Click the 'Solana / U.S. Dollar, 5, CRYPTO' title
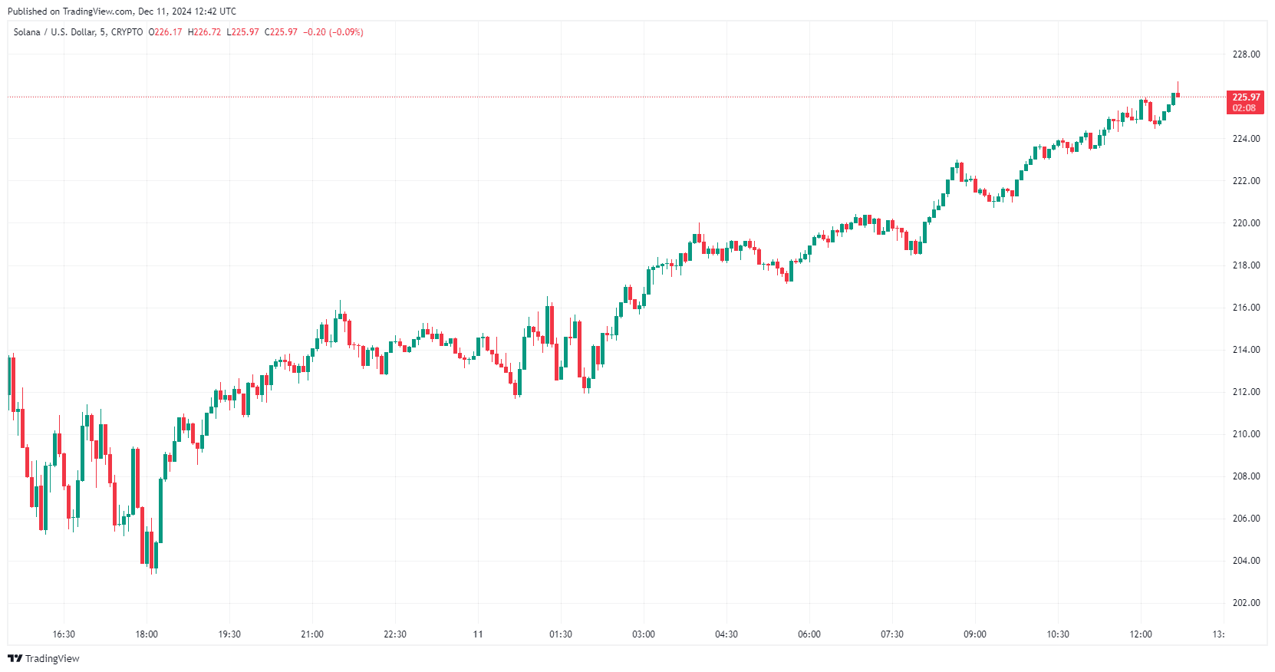This screenshot has height=672, width=1275. (x=78, y=32)
